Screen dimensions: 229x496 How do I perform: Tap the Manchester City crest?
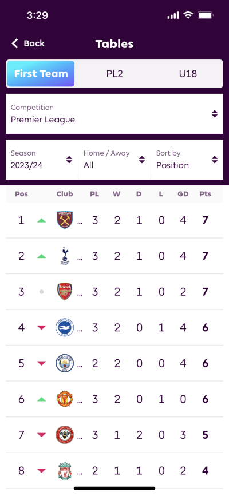tap(65, 363)
